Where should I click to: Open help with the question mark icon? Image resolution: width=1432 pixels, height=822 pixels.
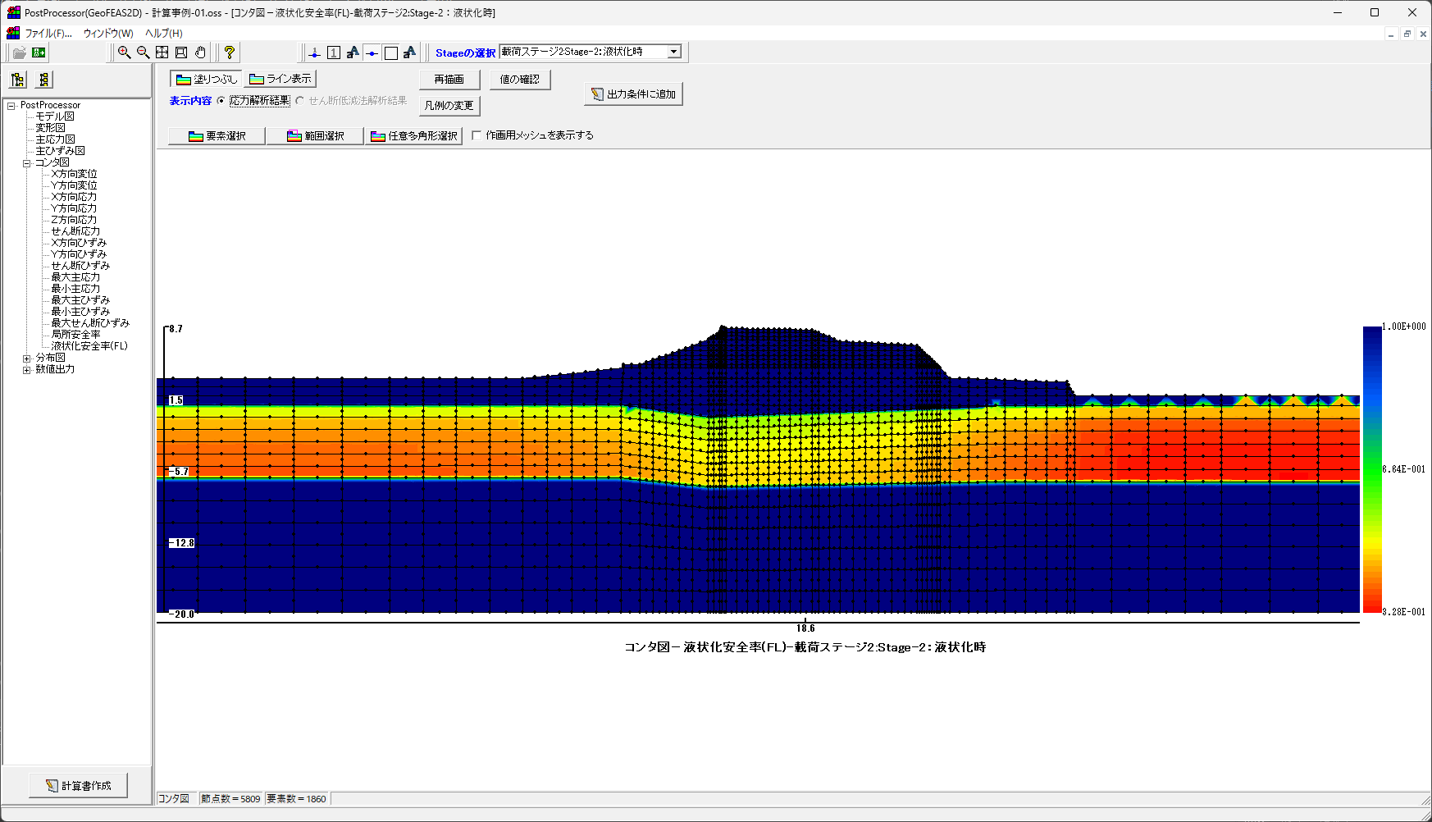pyautogui.click(x=230, y=53)
